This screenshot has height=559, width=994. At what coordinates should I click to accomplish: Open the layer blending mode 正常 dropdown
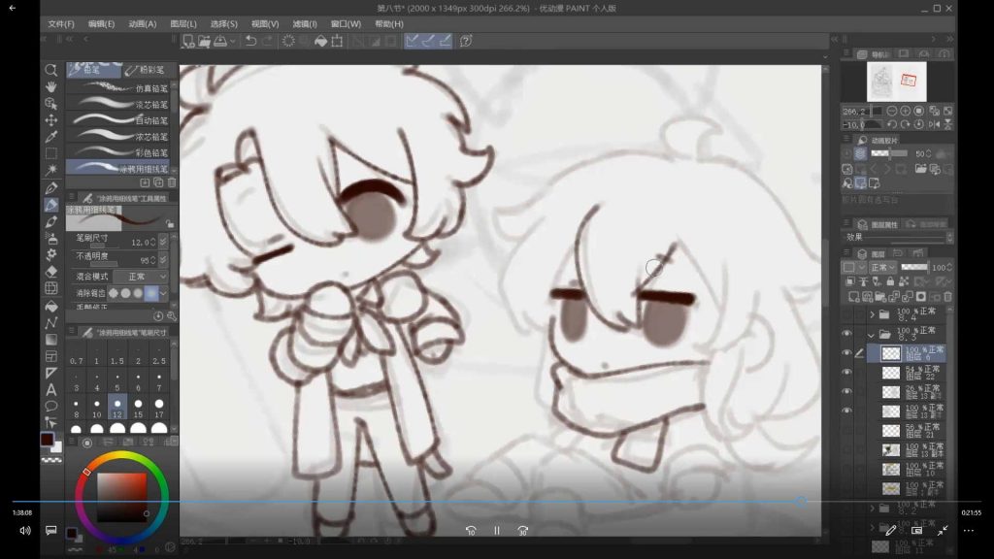coord(878,267)
